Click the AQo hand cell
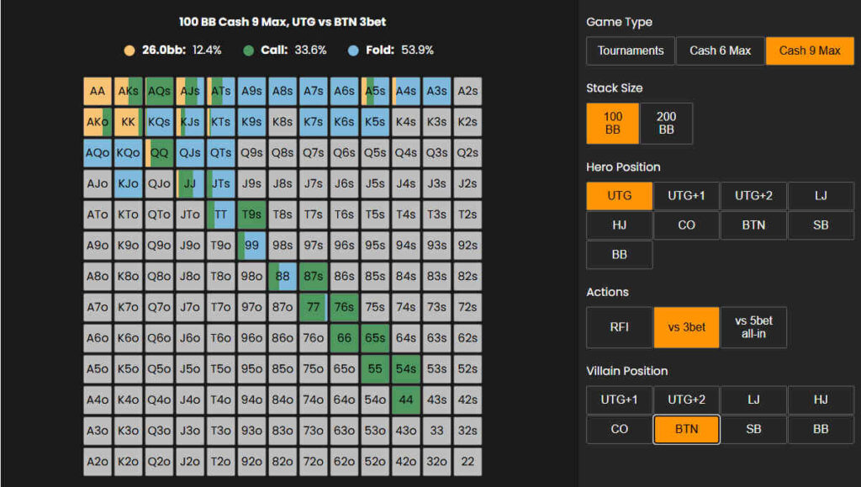 coord(98,152)
